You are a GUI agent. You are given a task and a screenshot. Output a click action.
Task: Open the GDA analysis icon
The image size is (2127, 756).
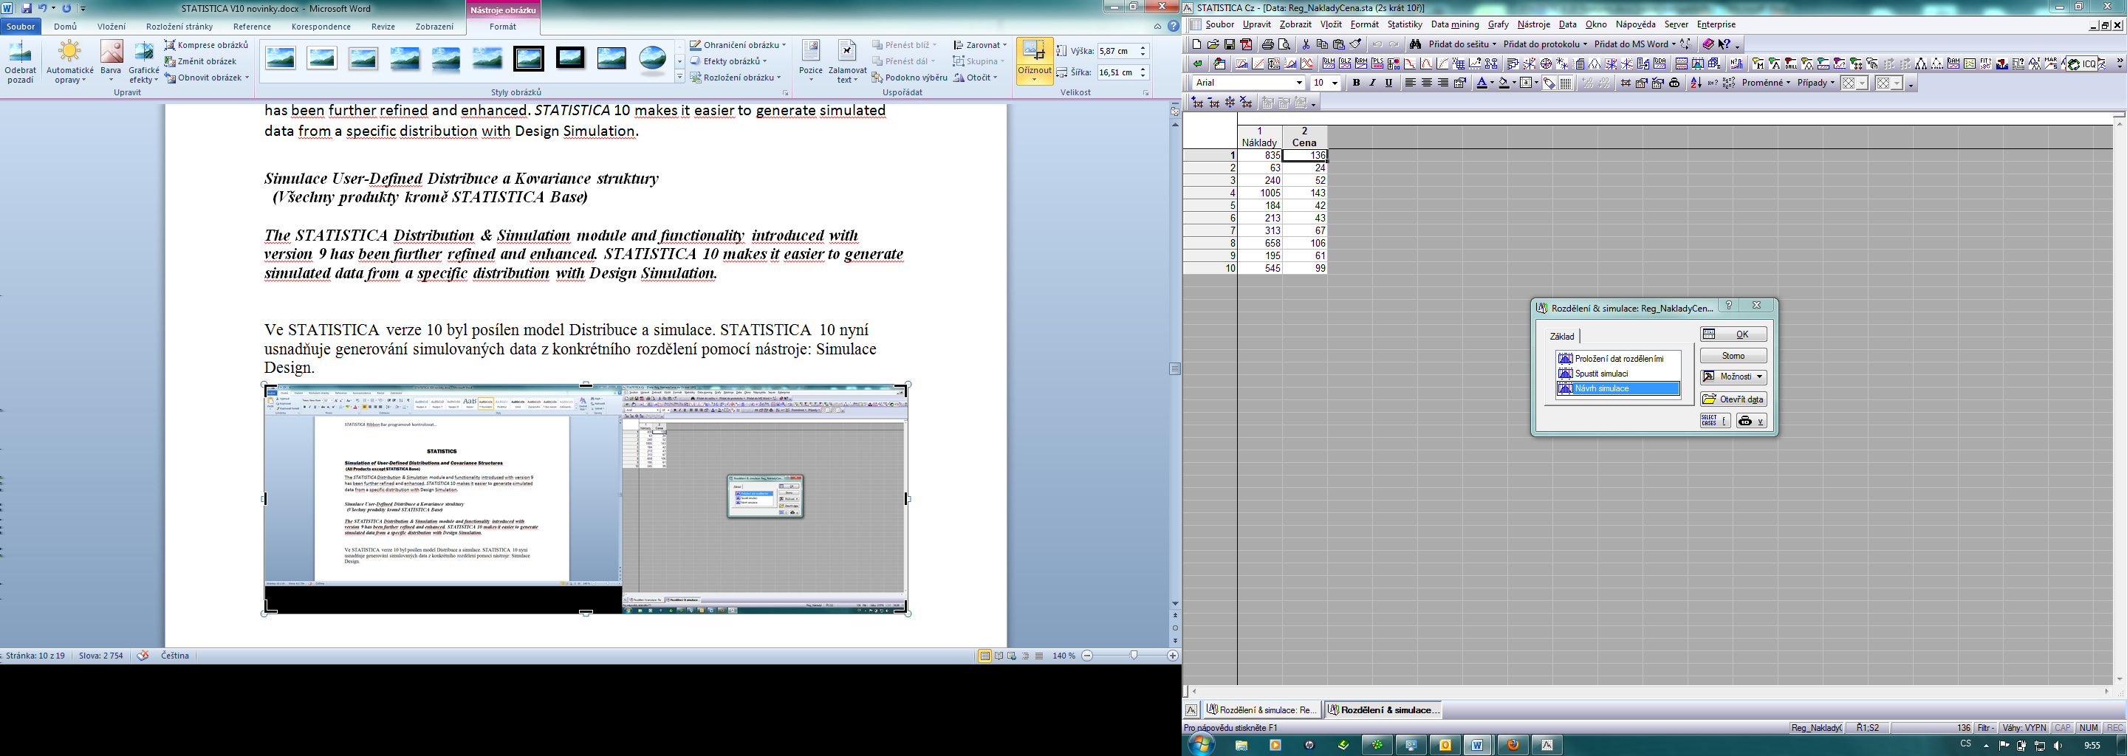1660,63
